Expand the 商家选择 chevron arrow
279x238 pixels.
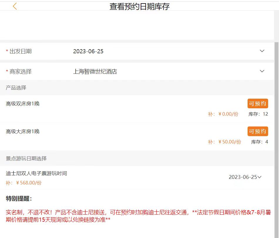coord(262,71)
